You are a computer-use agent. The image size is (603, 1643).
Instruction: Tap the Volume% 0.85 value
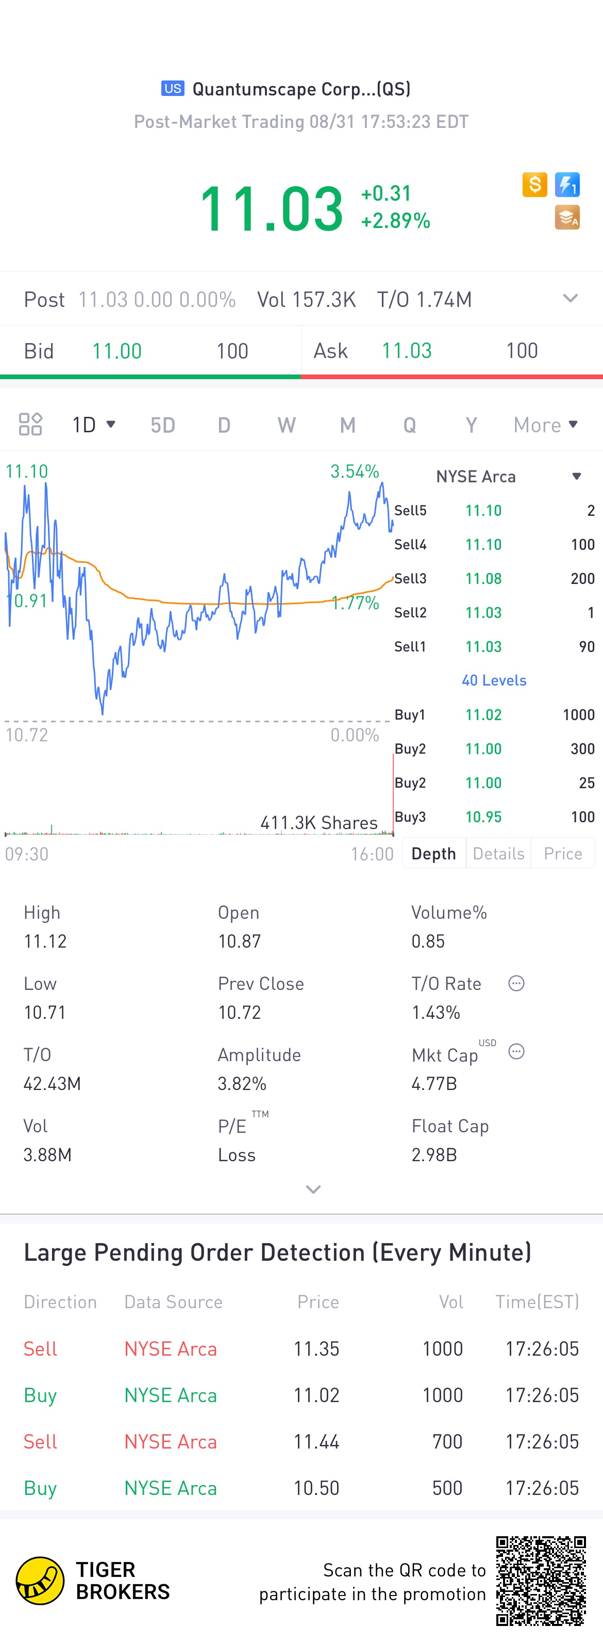point(428,941)
